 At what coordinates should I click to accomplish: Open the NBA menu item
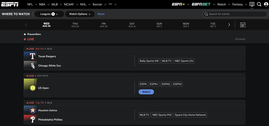42,4
